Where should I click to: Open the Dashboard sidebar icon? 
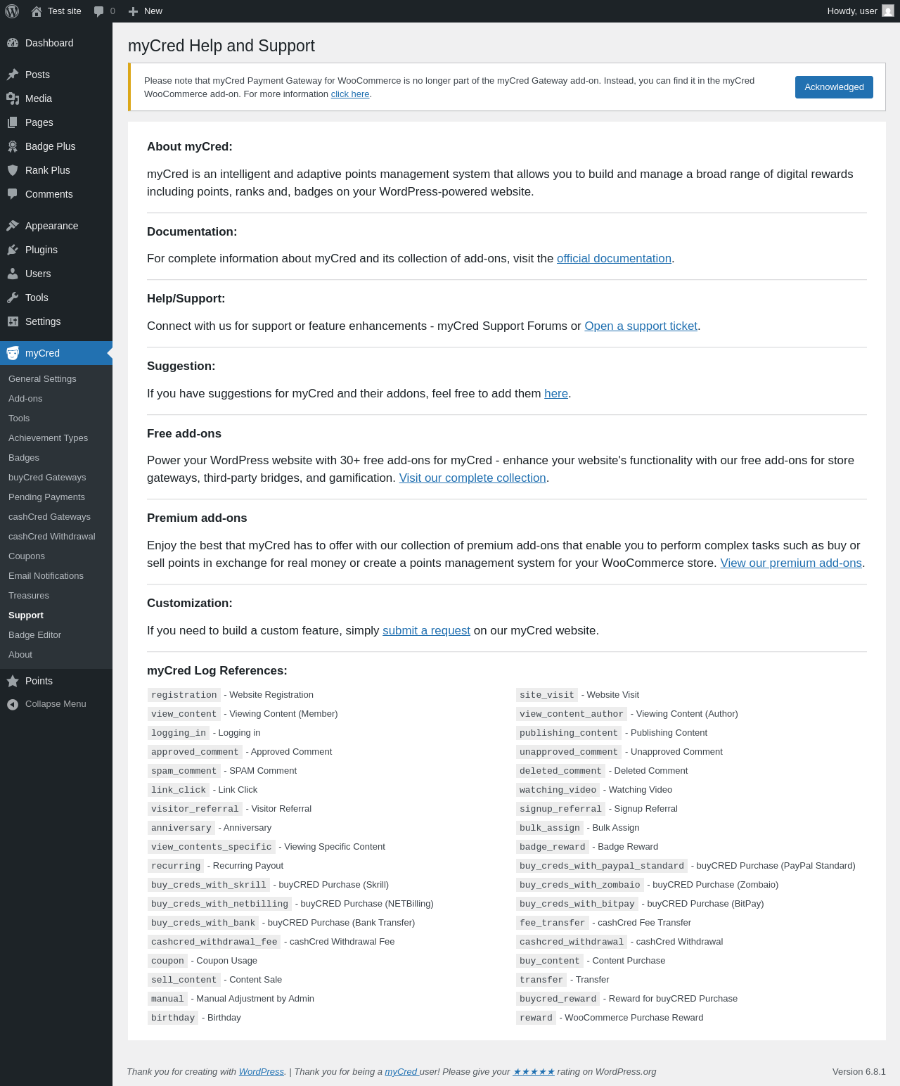click(13, 43)
